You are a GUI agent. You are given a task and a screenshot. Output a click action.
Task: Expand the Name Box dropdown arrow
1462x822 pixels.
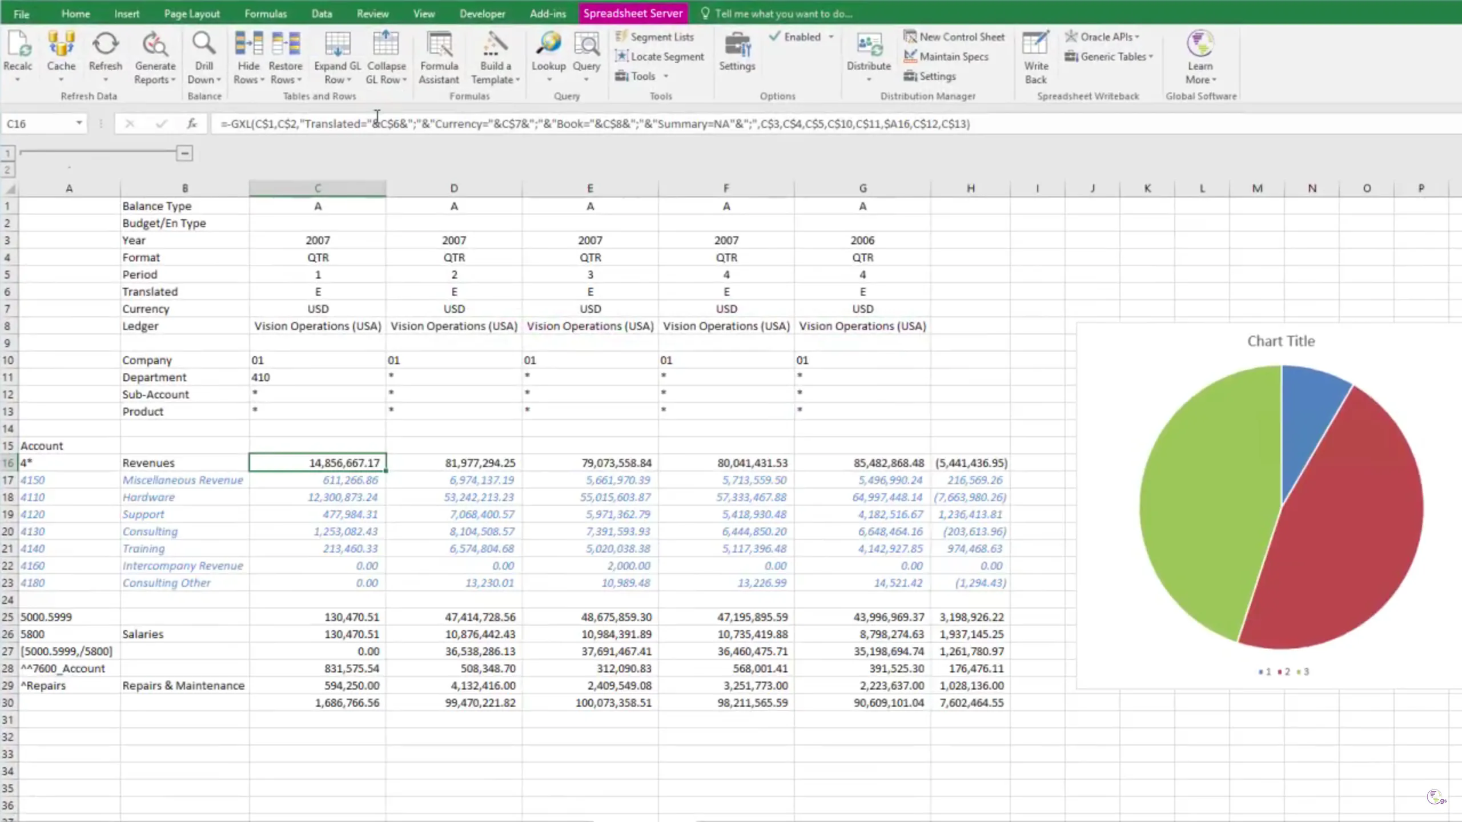coord(79,123)
